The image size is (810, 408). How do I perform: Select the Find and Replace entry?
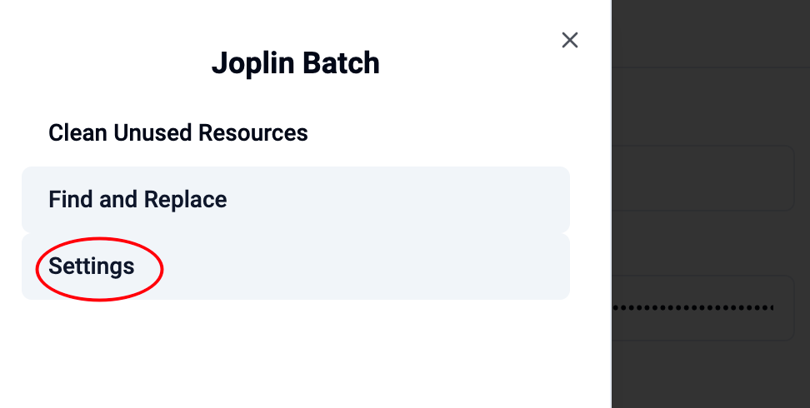click(x=138, y=200)
